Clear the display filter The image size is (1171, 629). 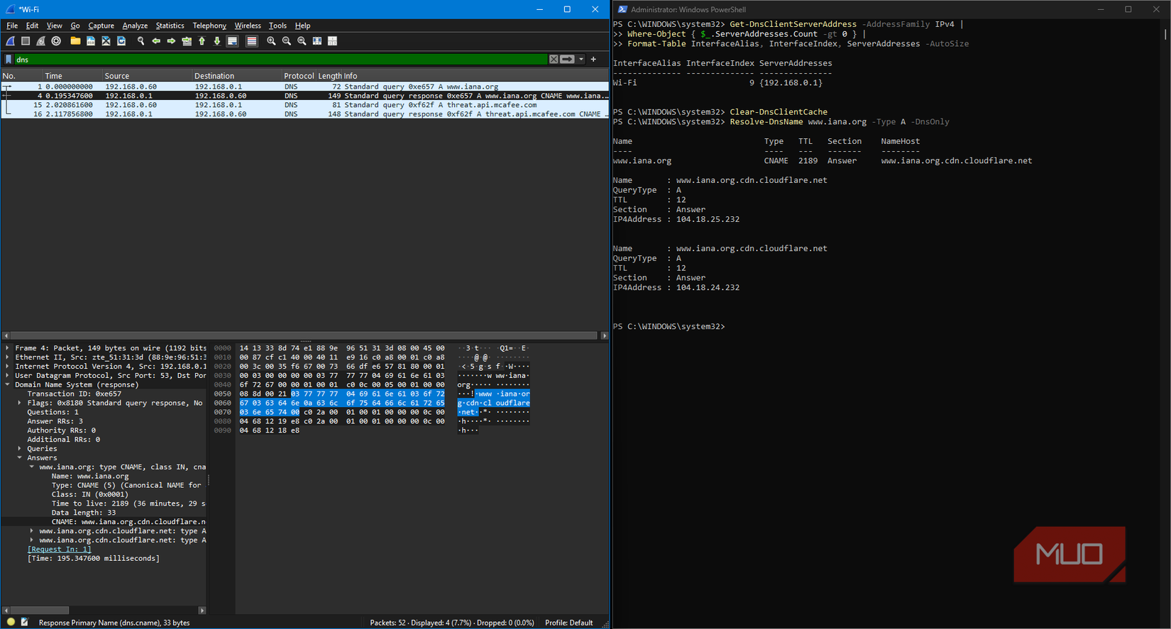coord(554,60)
